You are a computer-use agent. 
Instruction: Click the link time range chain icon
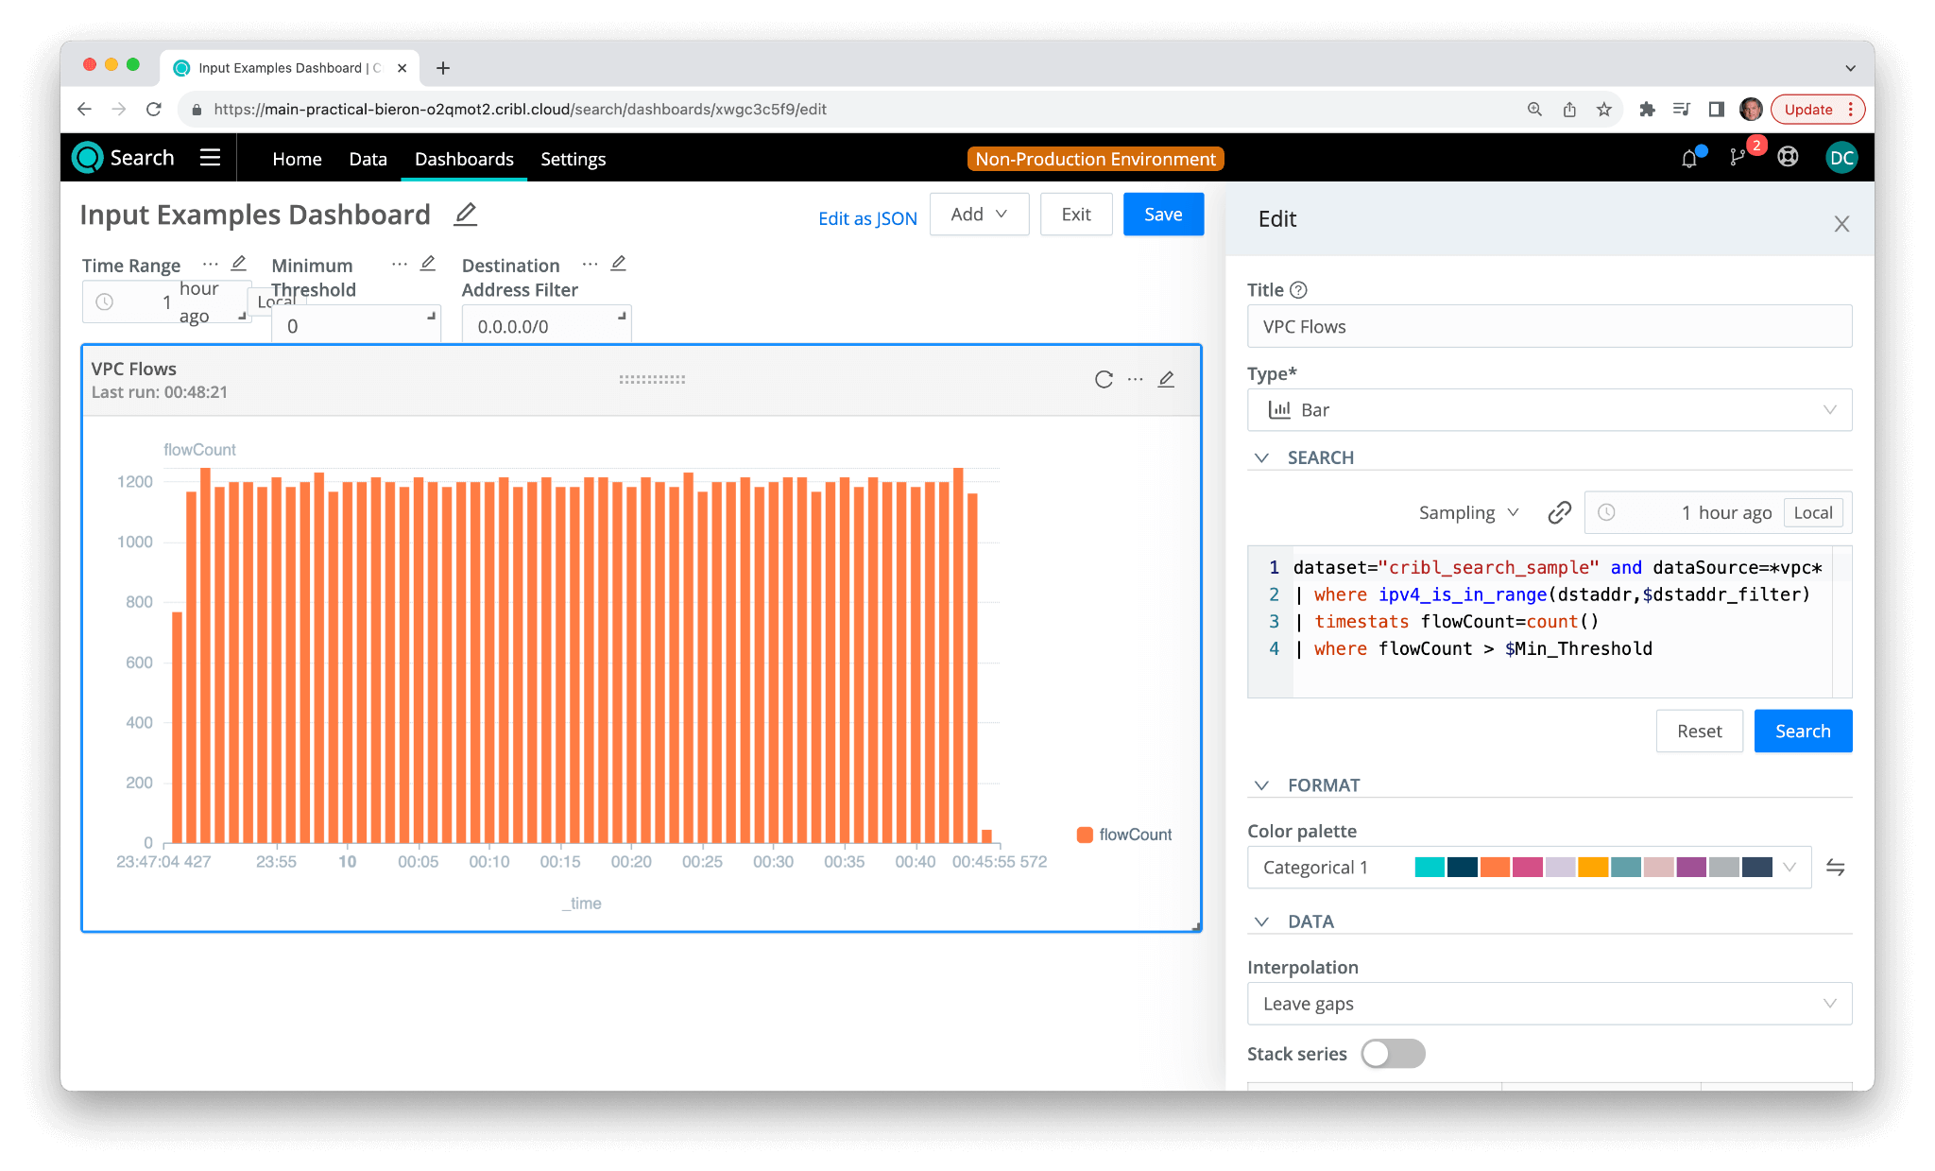1559,512
